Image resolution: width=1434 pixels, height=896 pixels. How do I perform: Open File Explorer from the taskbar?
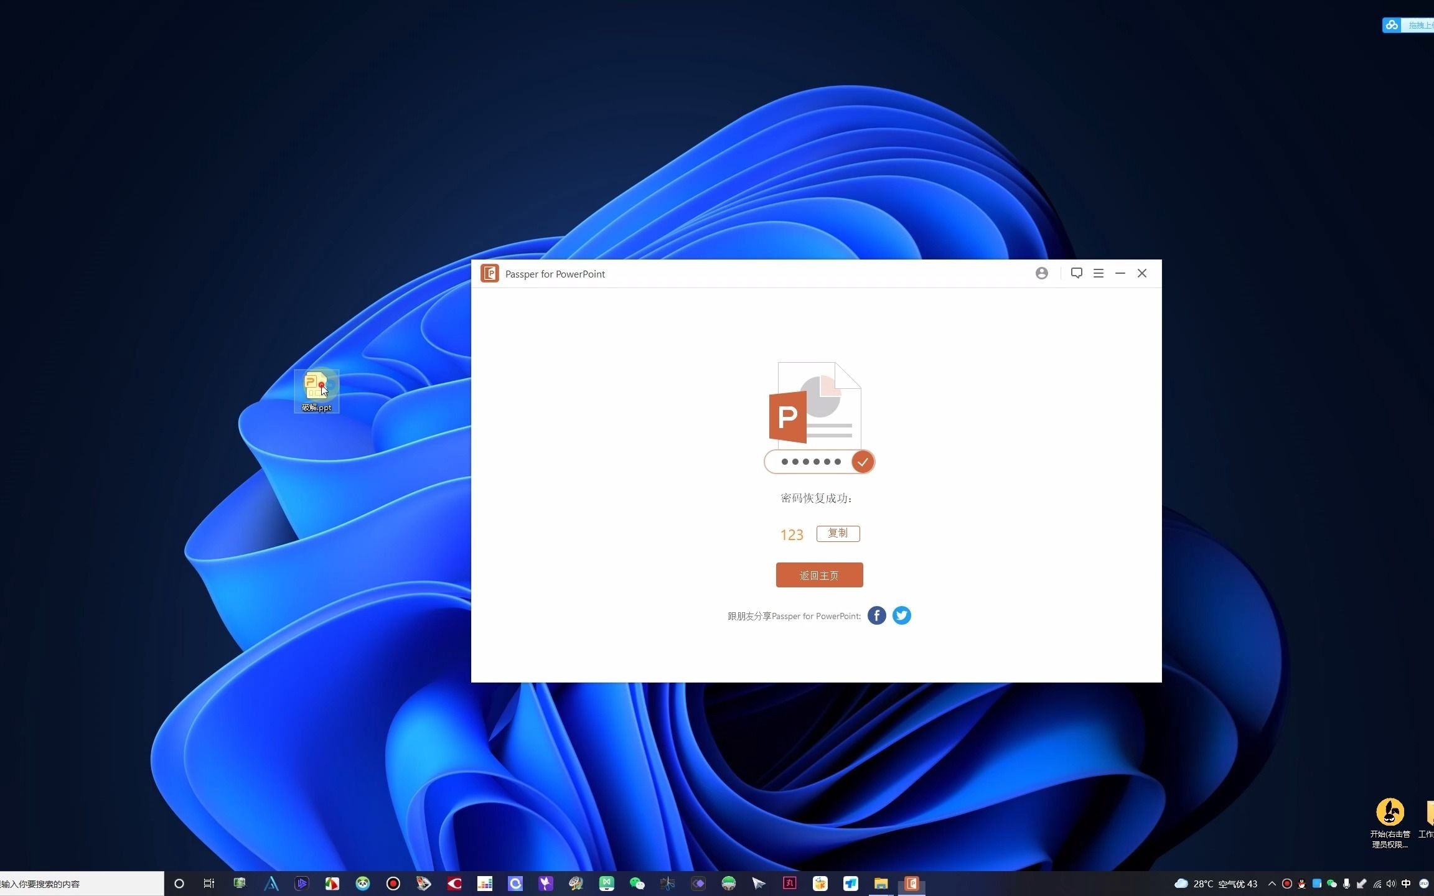[881, 884]
